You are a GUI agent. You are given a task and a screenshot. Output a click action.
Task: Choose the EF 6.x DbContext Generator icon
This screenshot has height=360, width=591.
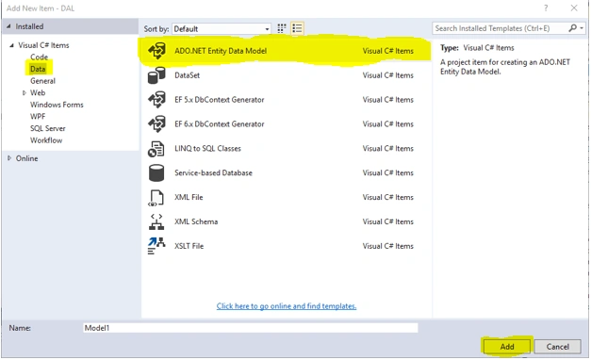click(156, 124)
